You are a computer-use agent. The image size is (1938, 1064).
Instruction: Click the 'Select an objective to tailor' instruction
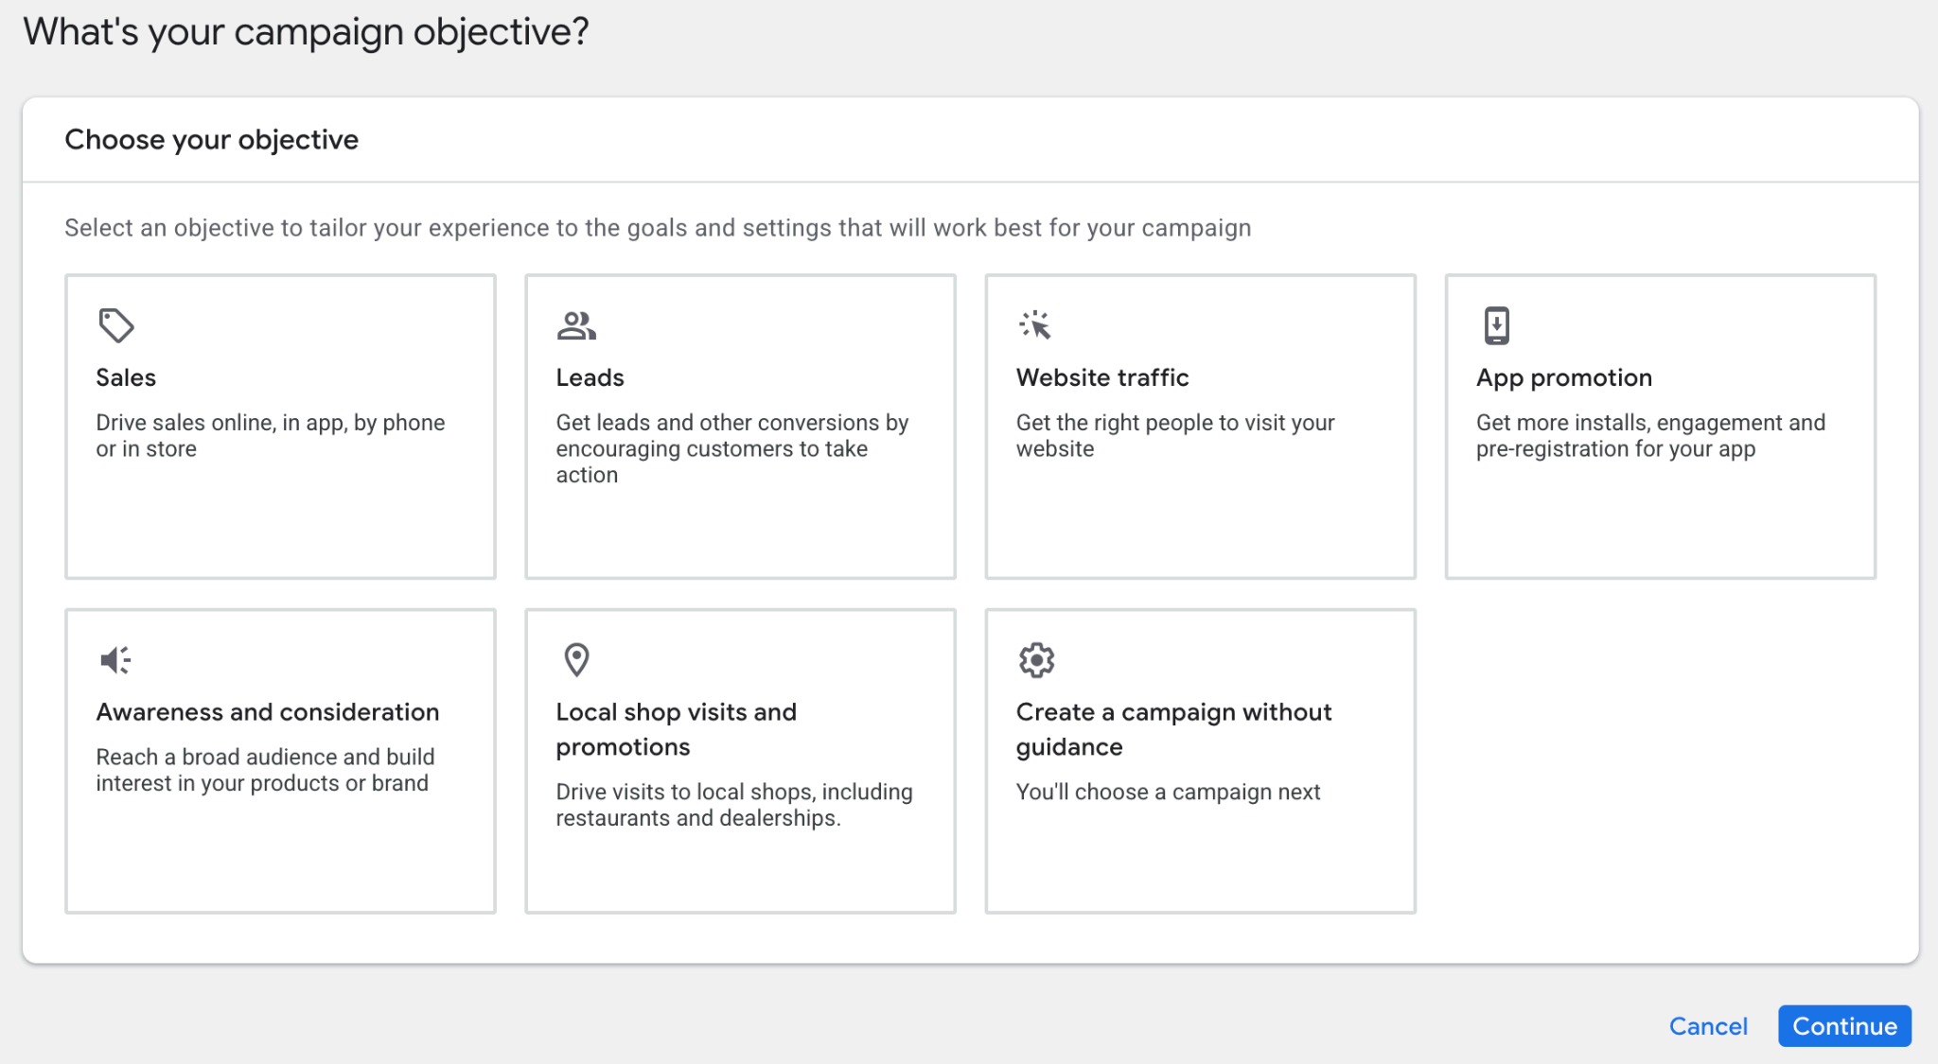(658, 228)
